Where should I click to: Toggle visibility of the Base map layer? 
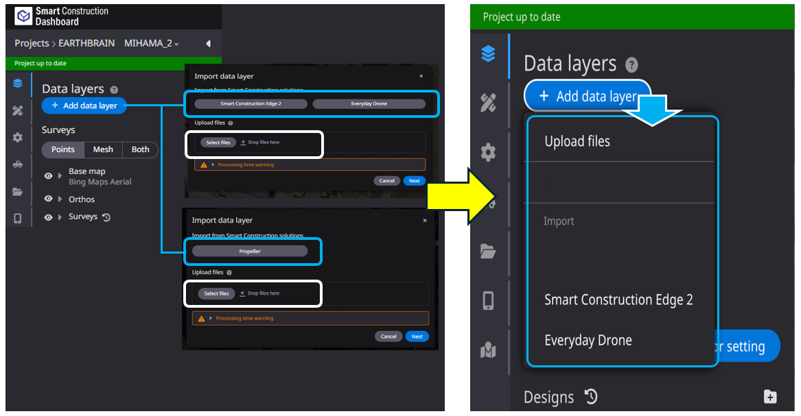pyautogui.click(x=49, y=176)
